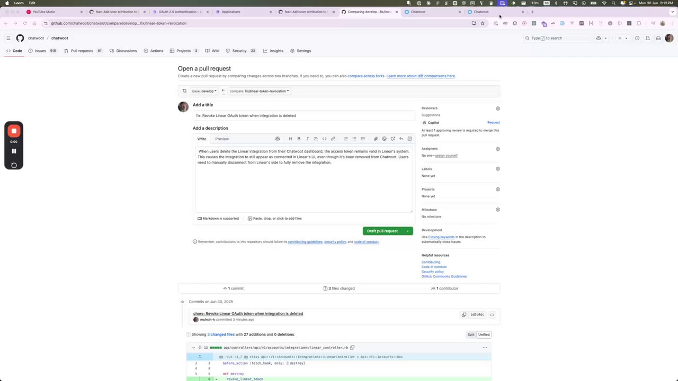Open the notifications inbox icon
Screen dimensions: 678x381
(x=658, y=38)
